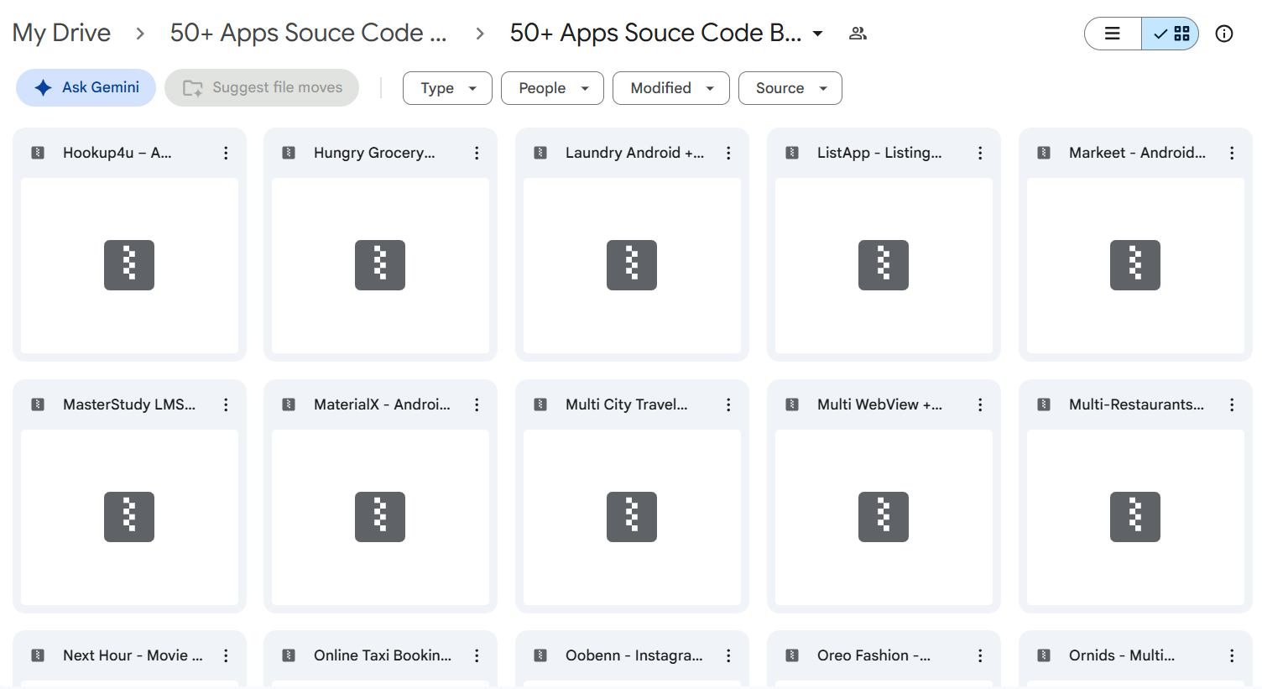The image size is (1262, 689).
Task: Select Laundry Android zip file thumbnail
Action: tap(632, 265)
